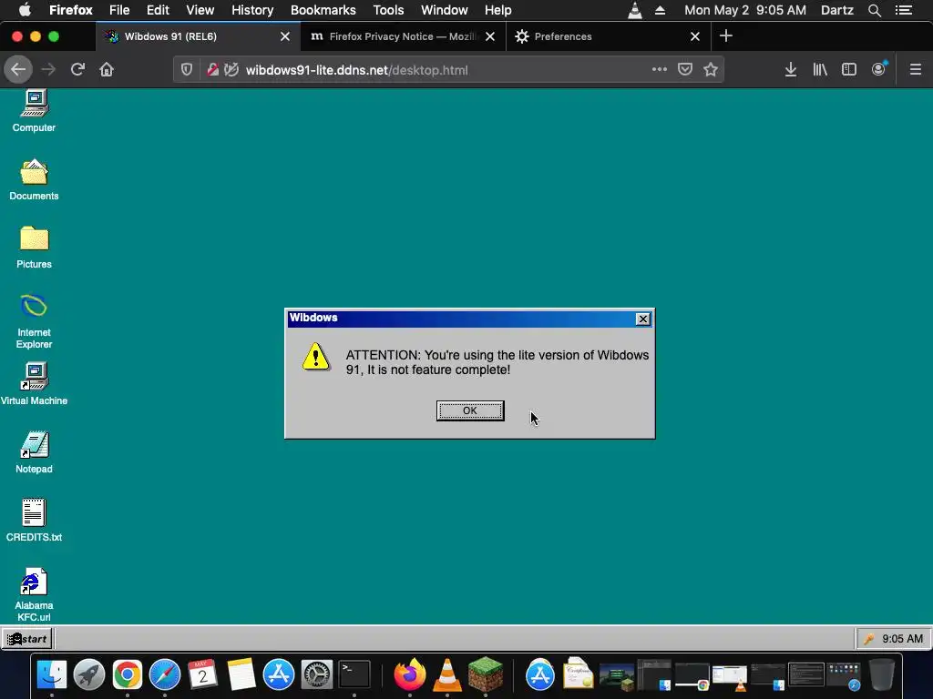Open the Alabama KFC.url shortcut
Viewport: 933px width, 699px height.
click(34, 594)
